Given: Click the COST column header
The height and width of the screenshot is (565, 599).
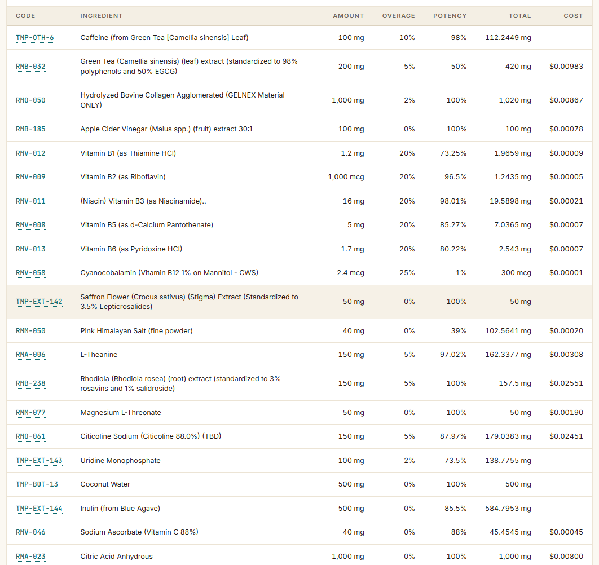Looking at the screenshot, I should (573, 16).
